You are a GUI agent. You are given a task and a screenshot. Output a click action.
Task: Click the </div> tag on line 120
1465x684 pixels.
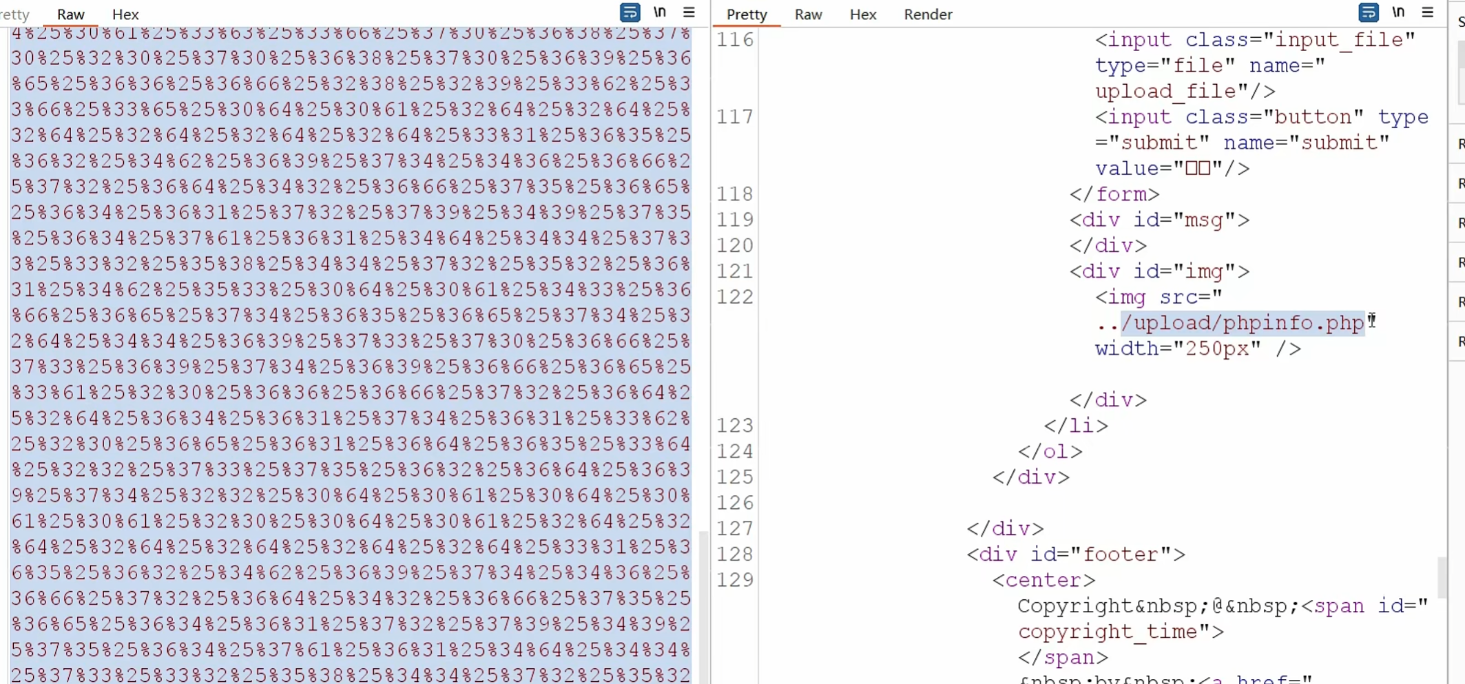(x=1108, y=246)
